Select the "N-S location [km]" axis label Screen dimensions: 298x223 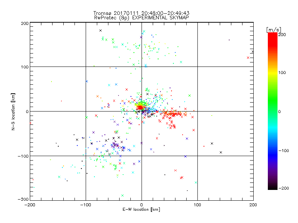tap(13, 112)
